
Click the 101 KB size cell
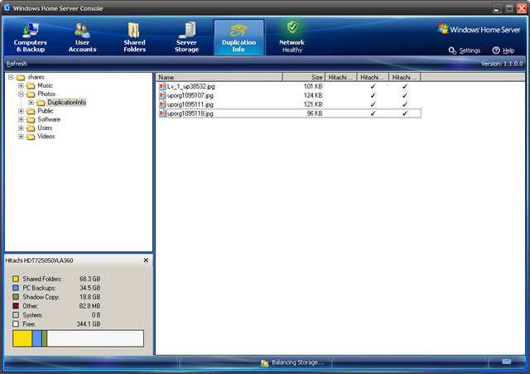point(313,87)
